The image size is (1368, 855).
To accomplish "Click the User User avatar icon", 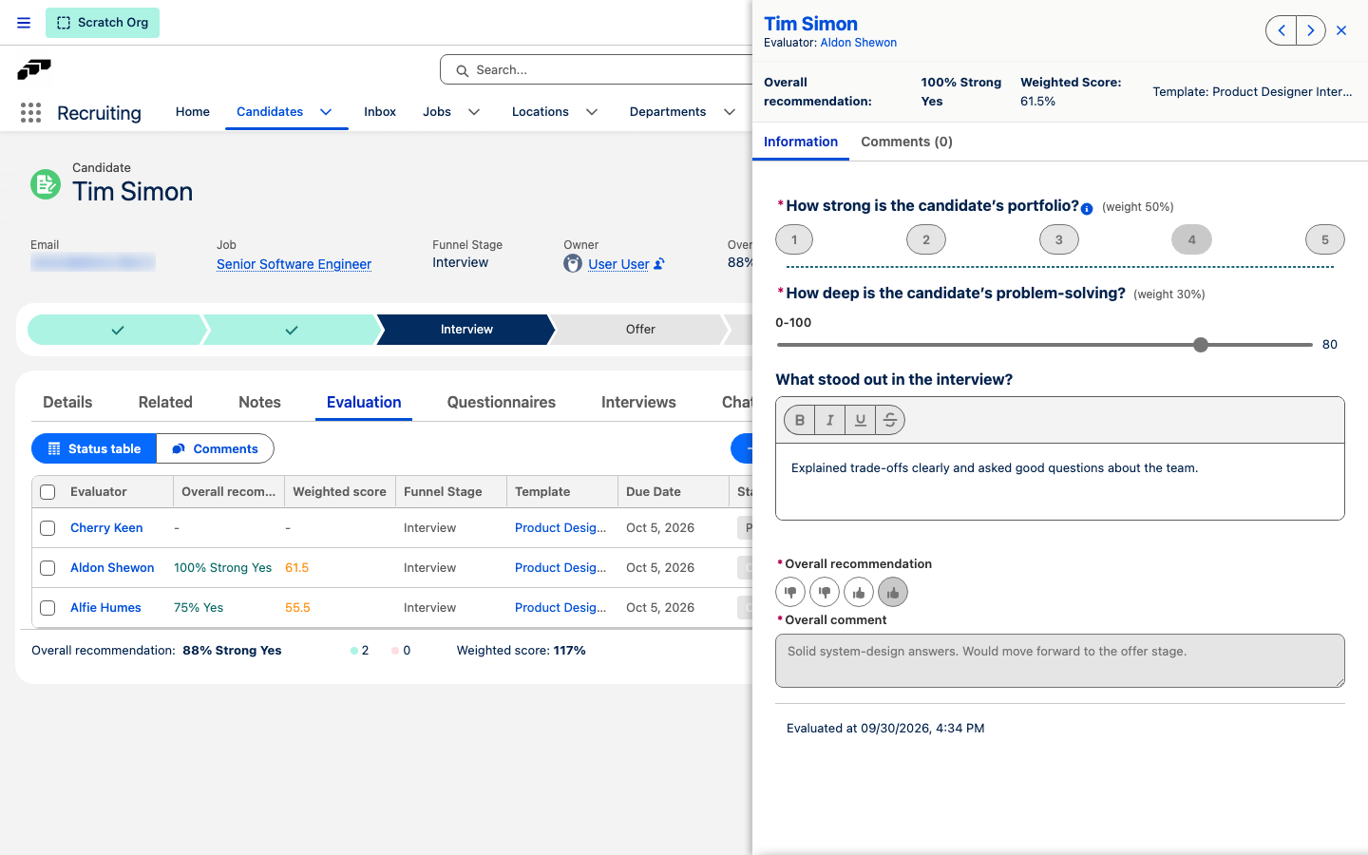I will [573, 263].
